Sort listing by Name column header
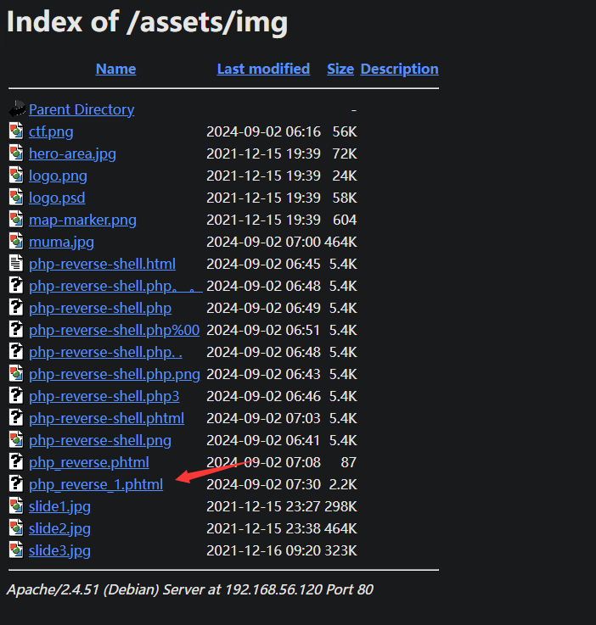Viewport: 596px width, 625px height. [115, 70]
